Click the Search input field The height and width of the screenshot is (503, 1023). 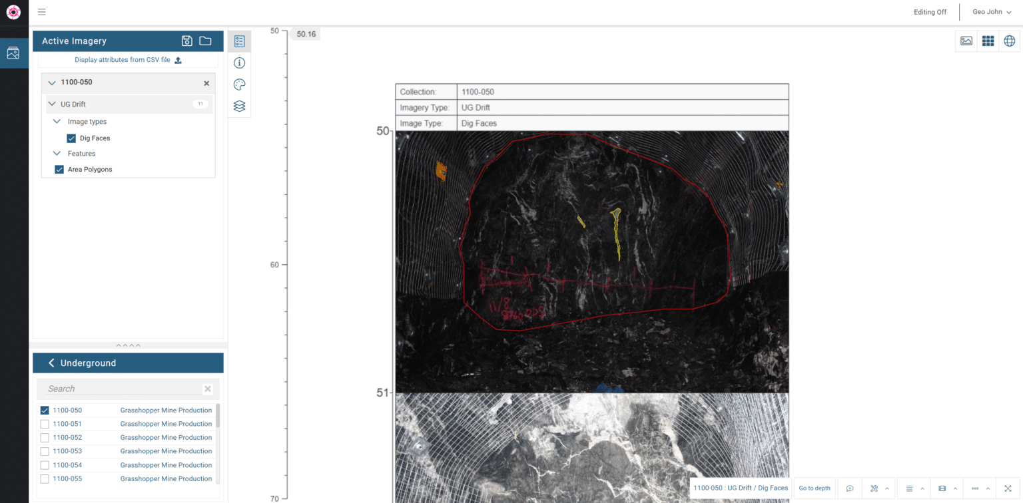123,389
